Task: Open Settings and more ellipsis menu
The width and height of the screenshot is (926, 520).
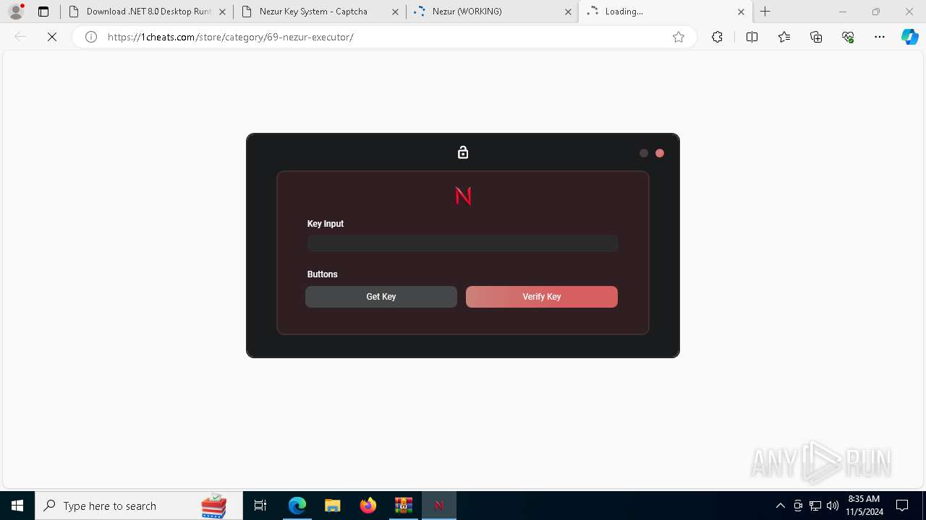Action: [x=880, y=37]
